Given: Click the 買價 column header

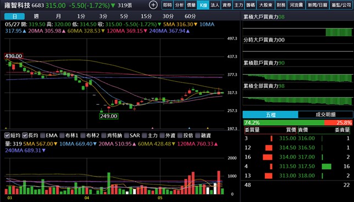Looking at the screenshot, I should coord(291,130).
